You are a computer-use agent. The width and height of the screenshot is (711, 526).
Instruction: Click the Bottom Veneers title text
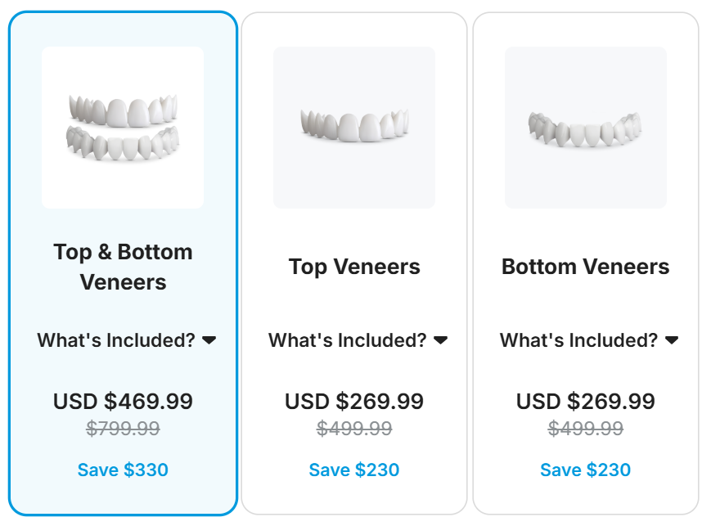(586, 266)
